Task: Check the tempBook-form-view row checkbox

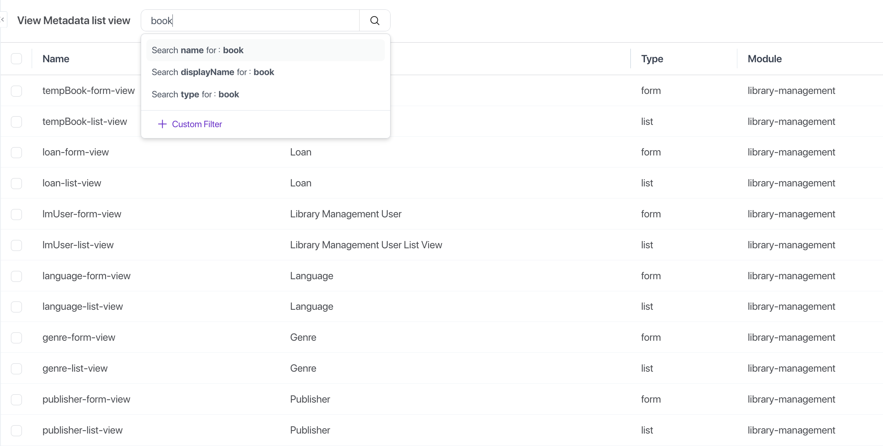Action: coord(16,91)
